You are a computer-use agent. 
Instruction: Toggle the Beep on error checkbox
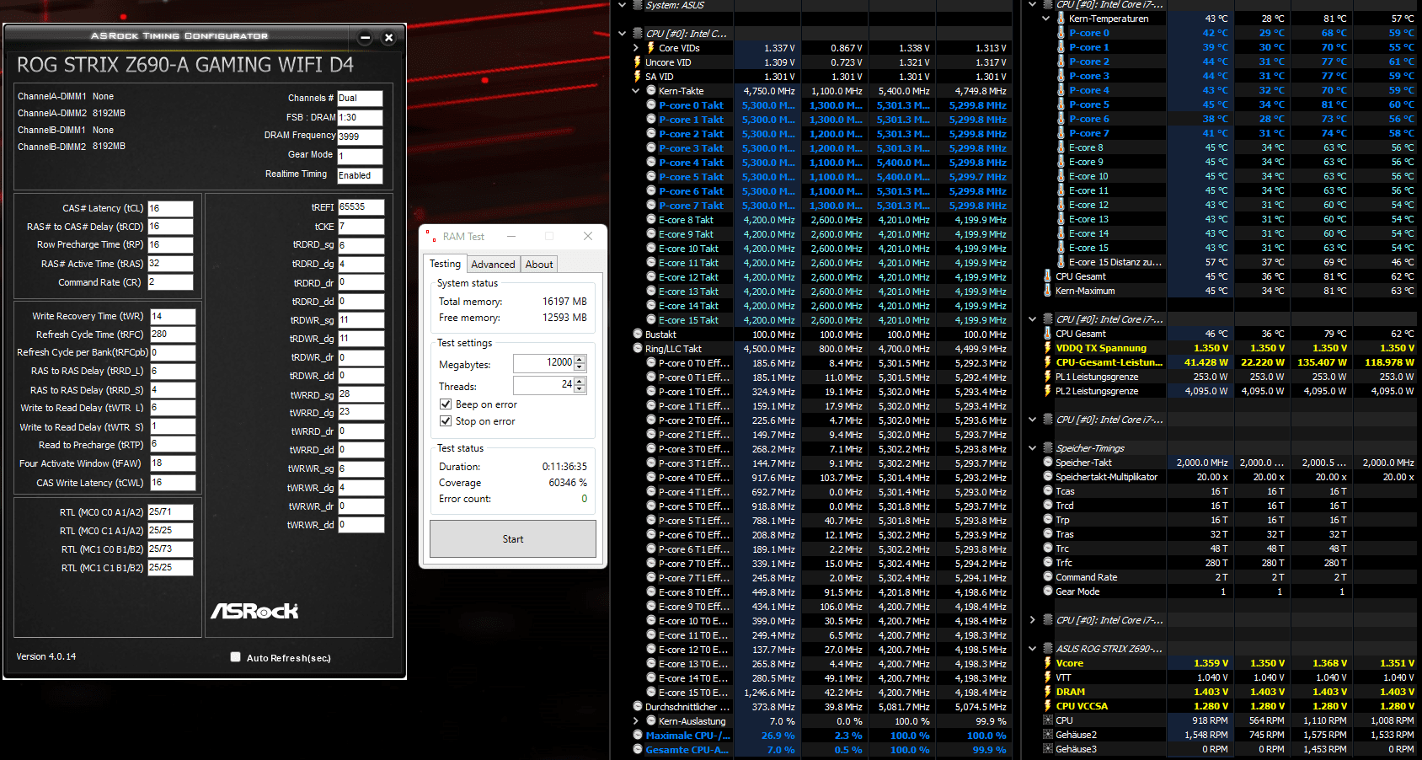pyautogui.click(x=446, y=404)
